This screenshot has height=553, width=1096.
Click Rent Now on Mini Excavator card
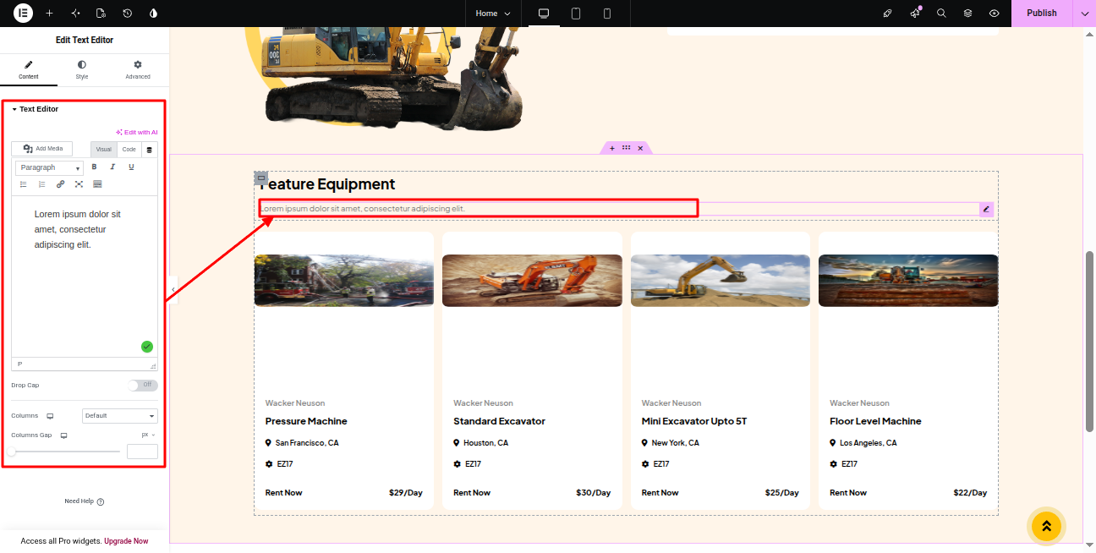[660, 492]
